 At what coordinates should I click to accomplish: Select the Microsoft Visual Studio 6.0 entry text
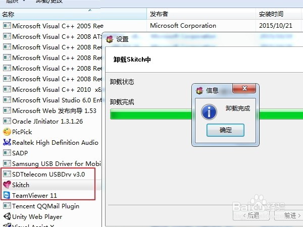(57, 100)
